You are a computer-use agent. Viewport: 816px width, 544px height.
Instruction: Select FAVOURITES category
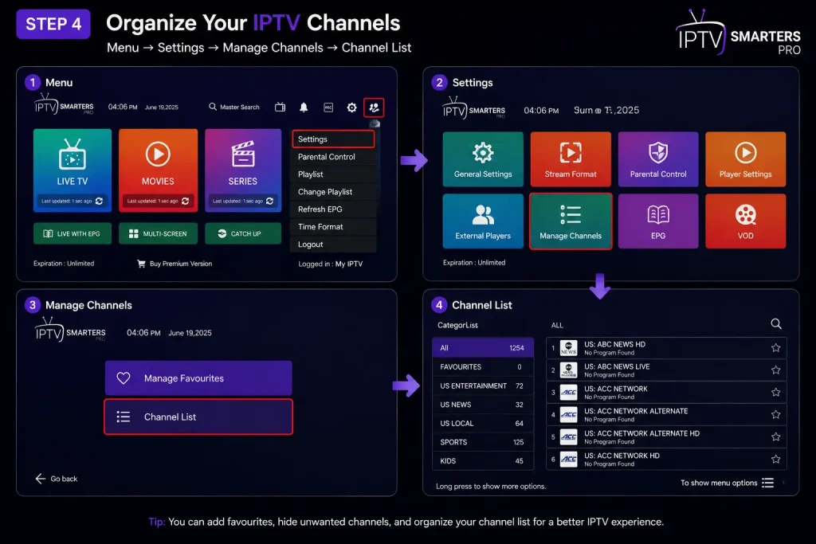click(x=483, y=366)
